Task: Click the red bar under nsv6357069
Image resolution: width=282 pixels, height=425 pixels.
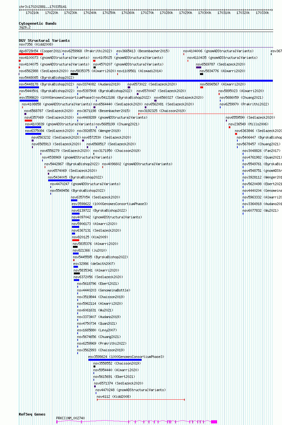Action: click(x=28, y=121)
